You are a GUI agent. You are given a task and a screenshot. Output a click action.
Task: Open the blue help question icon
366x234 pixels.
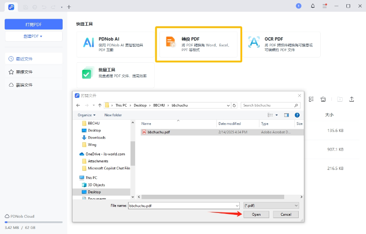(297, 115)
